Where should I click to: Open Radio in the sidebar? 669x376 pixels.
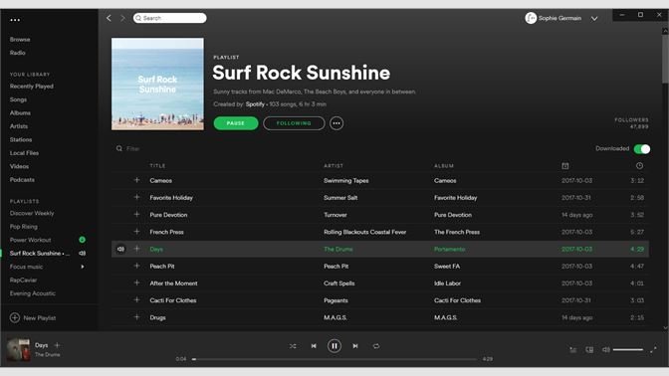18,53
